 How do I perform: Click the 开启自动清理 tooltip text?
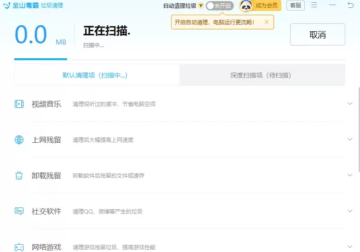pos(214,22)
